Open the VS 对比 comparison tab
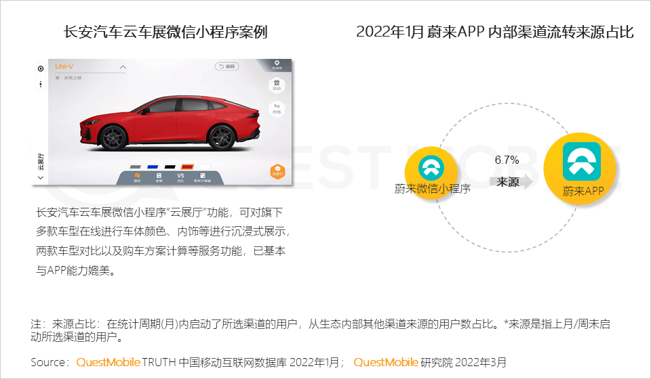 [x=180, y=177]
